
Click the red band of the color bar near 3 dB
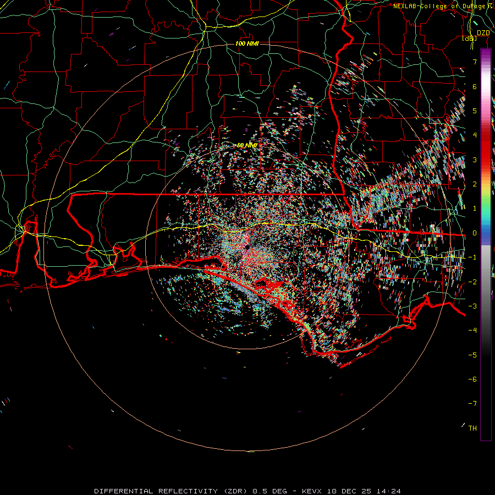(x=486, y=155)
